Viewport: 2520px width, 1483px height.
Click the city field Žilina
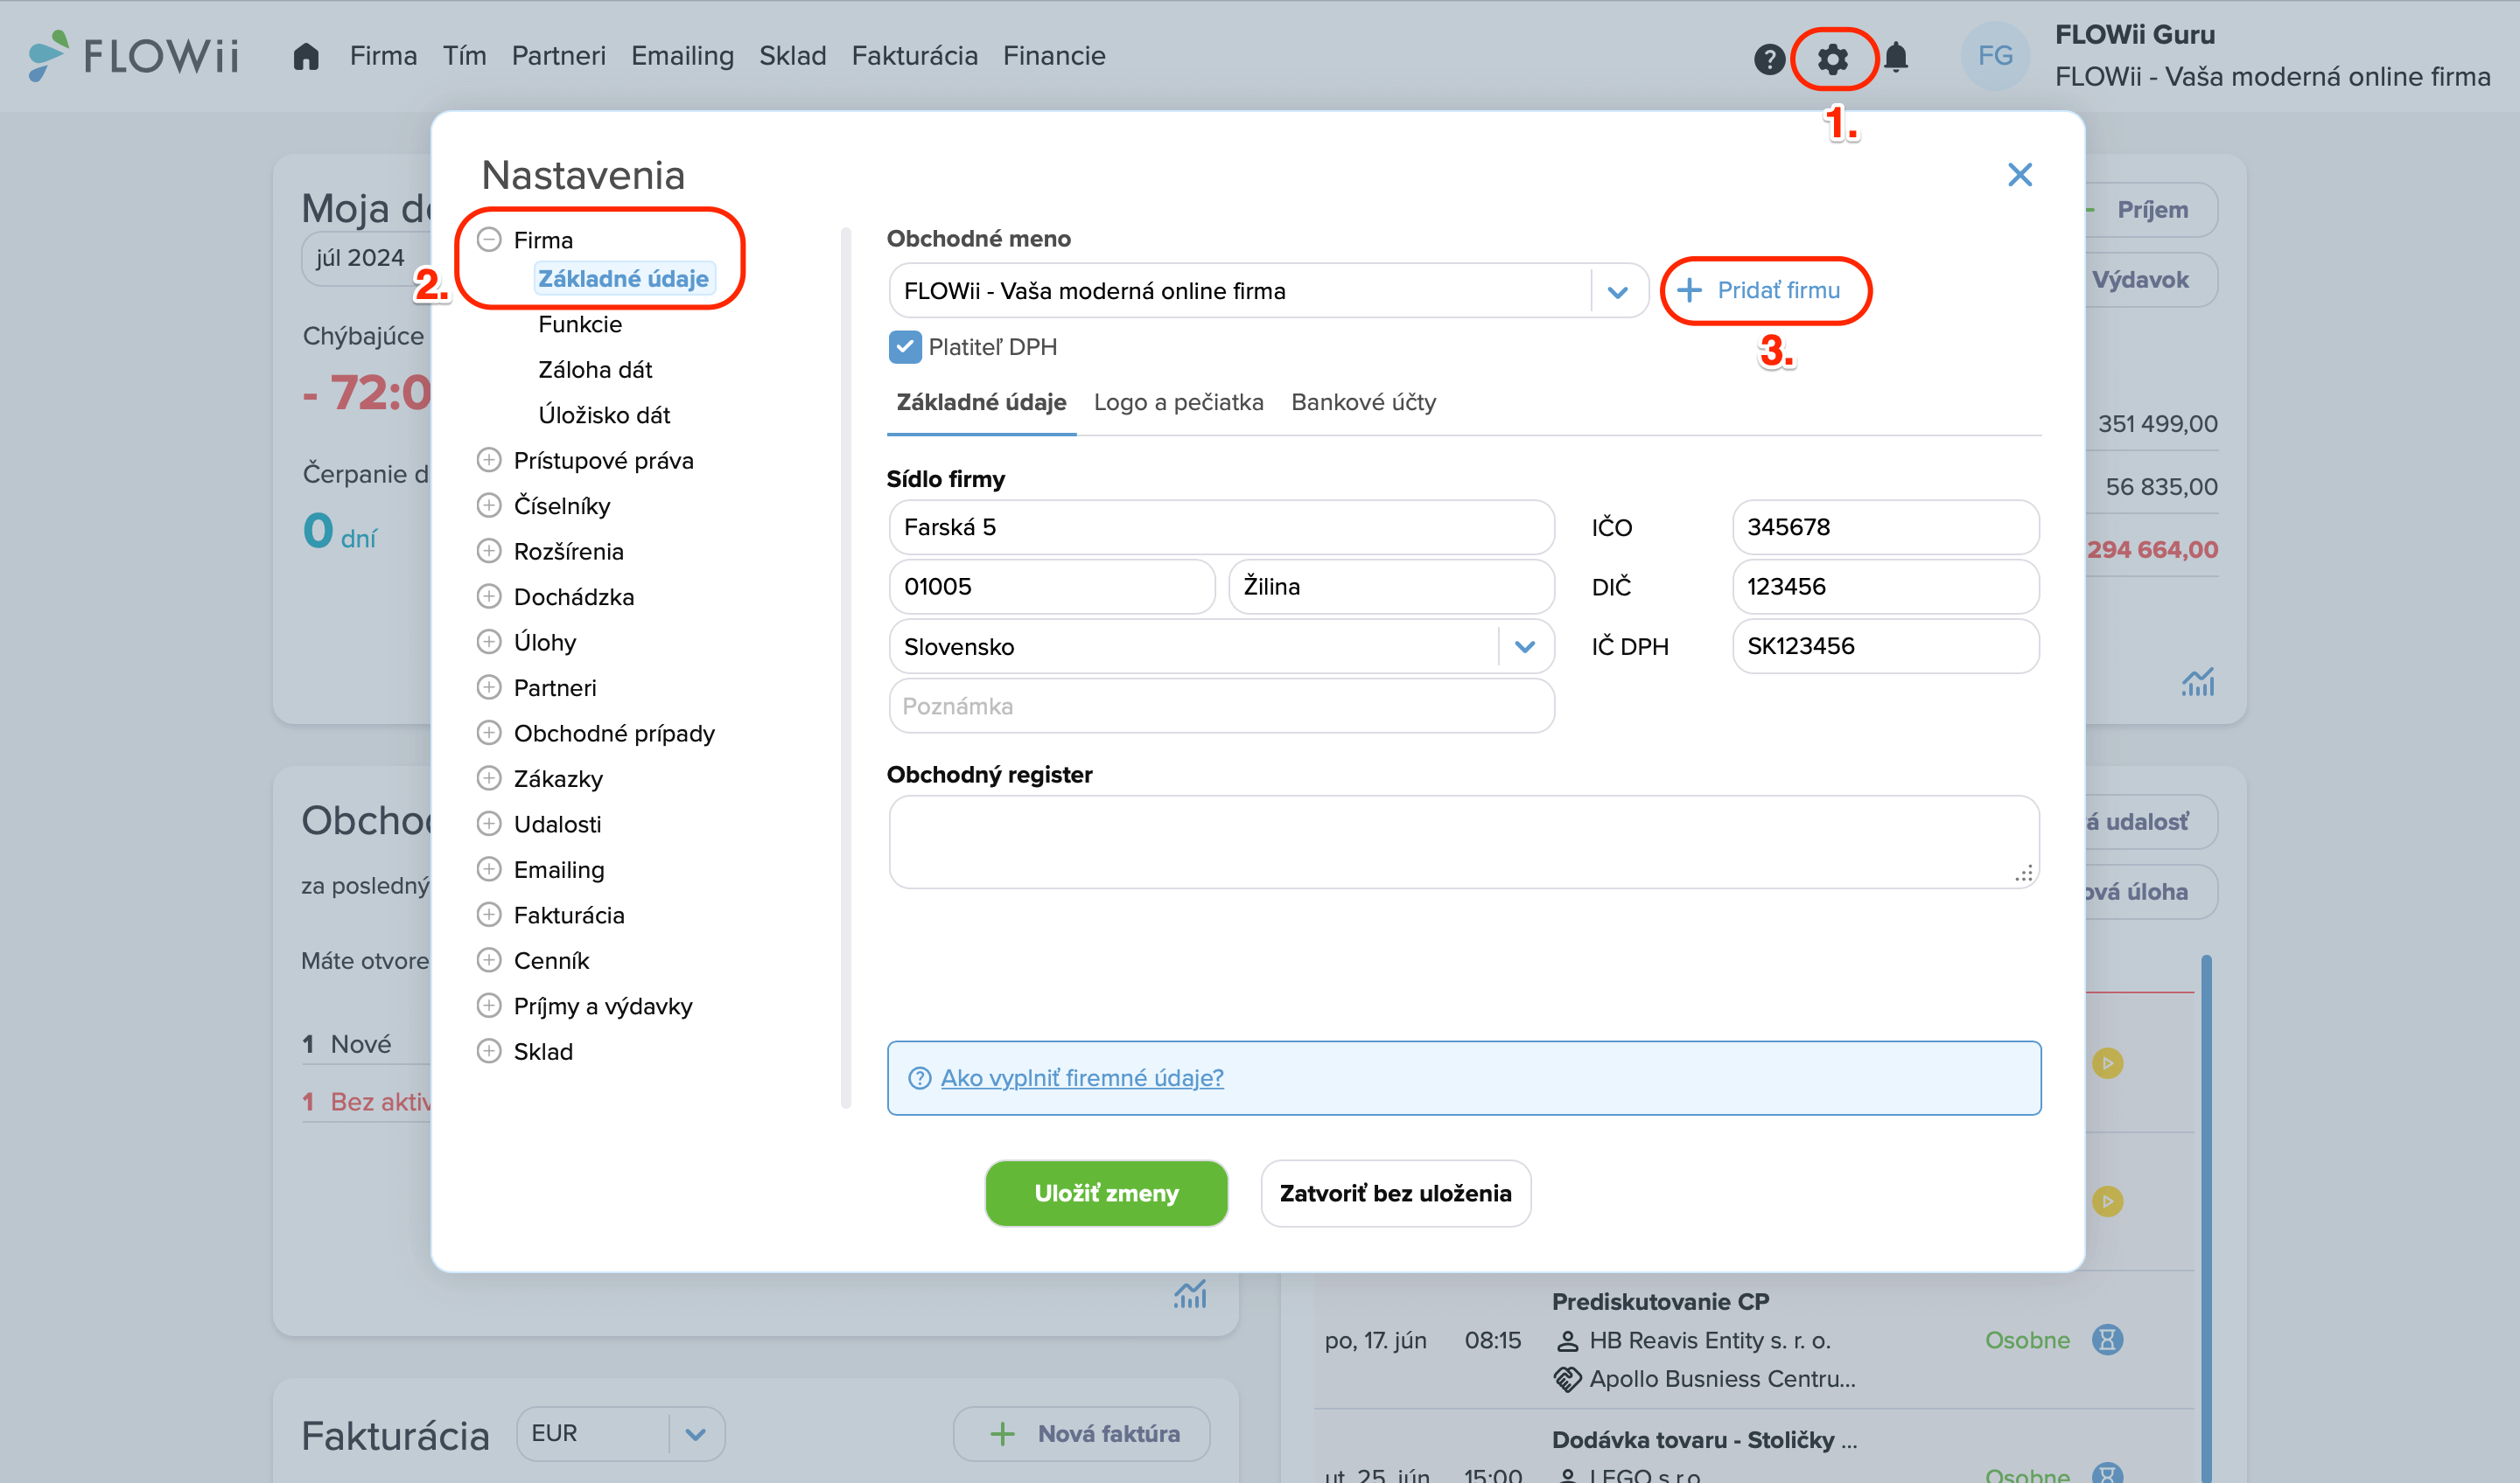(x=1391, y=587)
